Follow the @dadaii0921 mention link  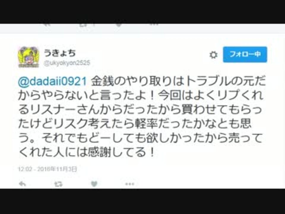53,81
